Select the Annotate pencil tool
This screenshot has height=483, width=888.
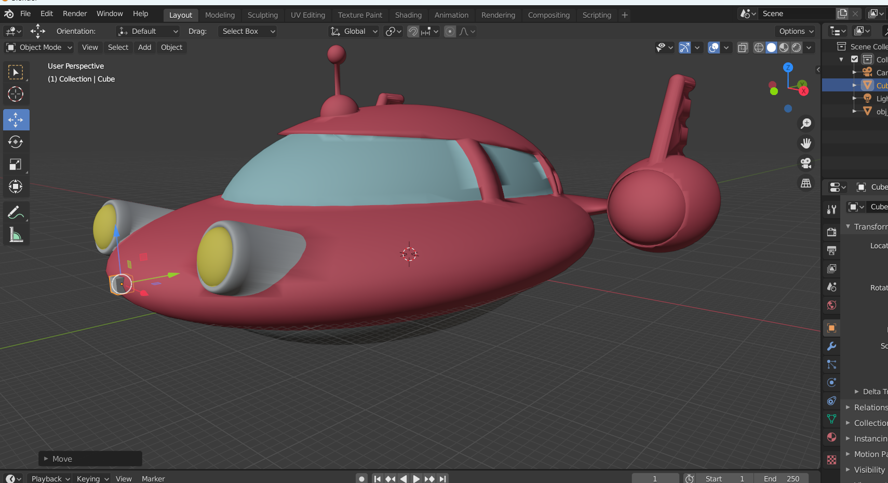point(16,212)
